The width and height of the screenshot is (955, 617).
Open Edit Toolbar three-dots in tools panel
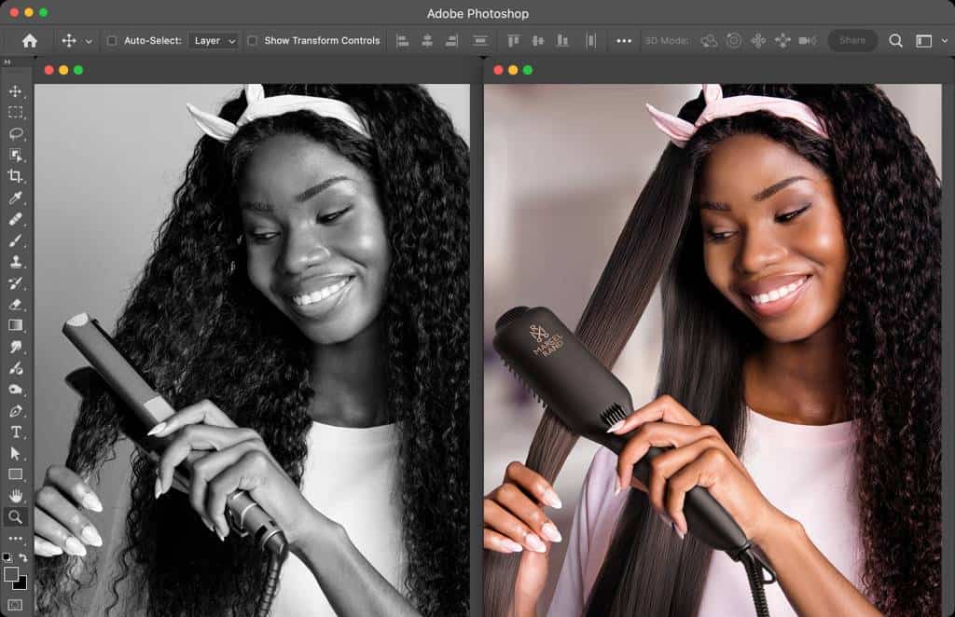point(15,539)
